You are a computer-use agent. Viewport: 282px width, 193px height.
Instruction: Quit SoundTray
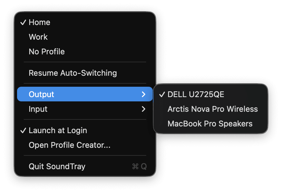pyautogui.click(x=85, y=166)
